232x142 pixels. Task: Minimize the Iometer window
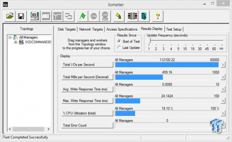coord(205,4)
